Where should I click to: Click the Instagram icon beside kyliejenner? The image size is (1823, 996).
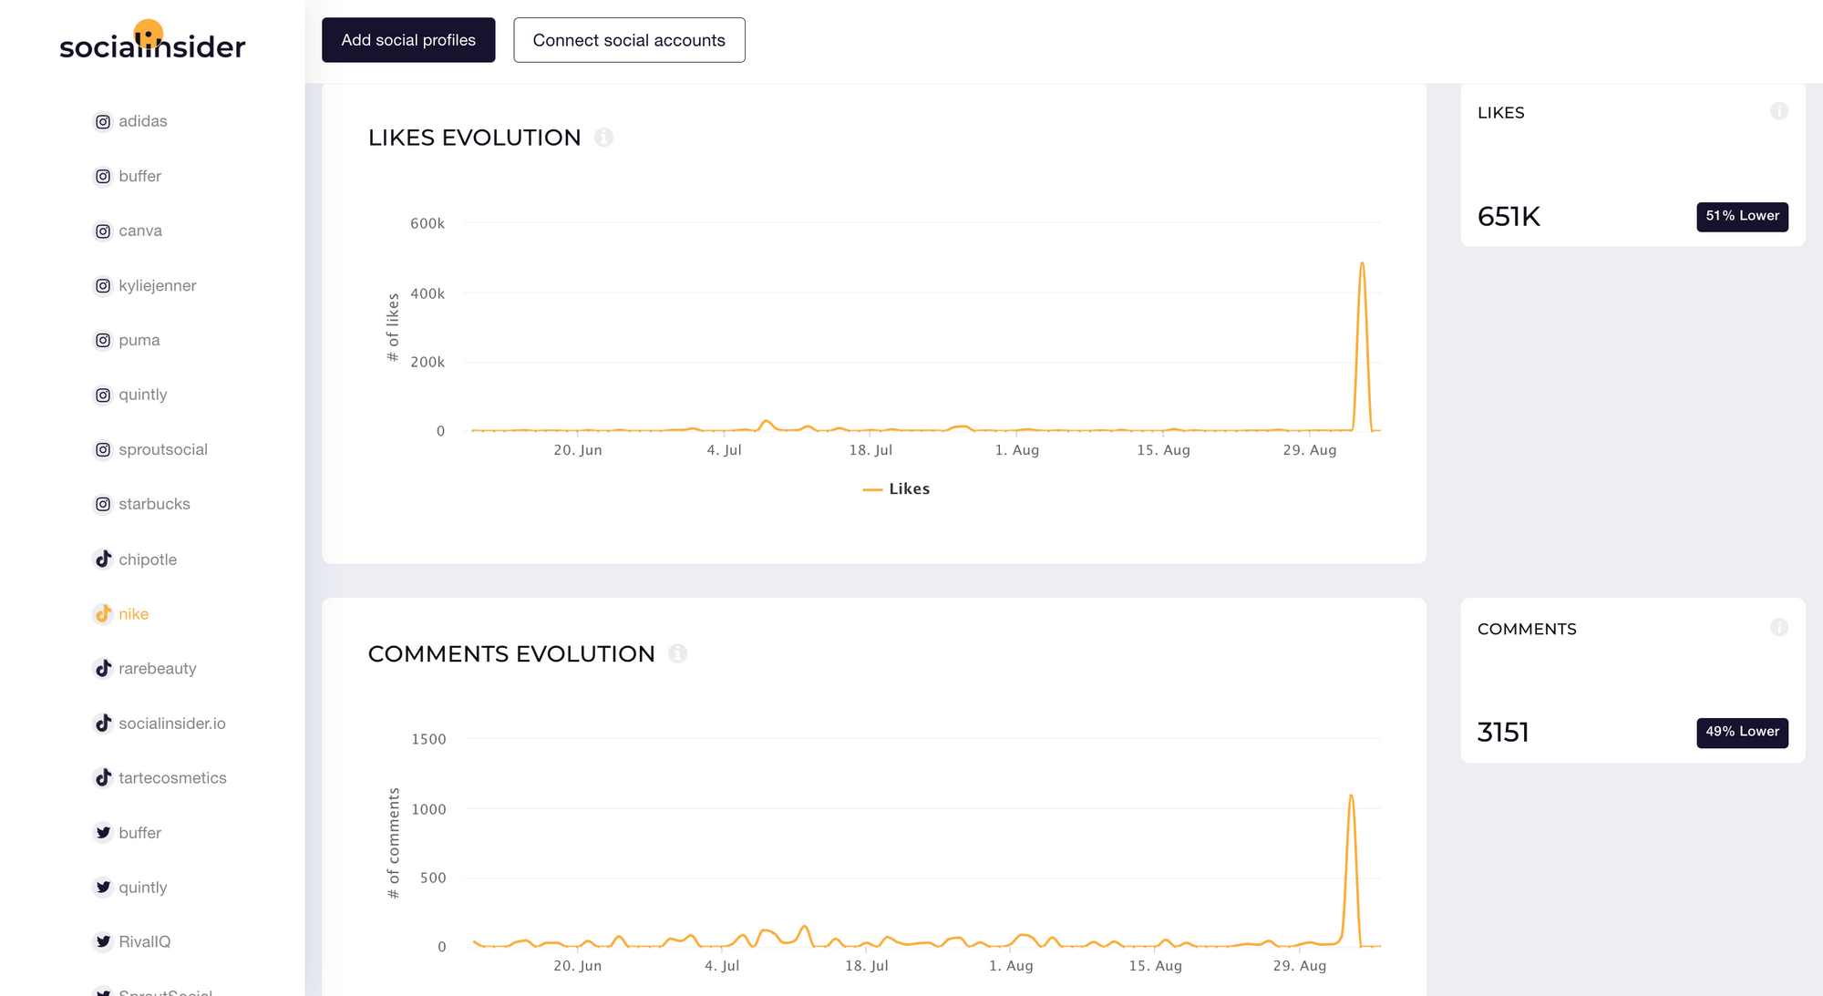[103, 285]
